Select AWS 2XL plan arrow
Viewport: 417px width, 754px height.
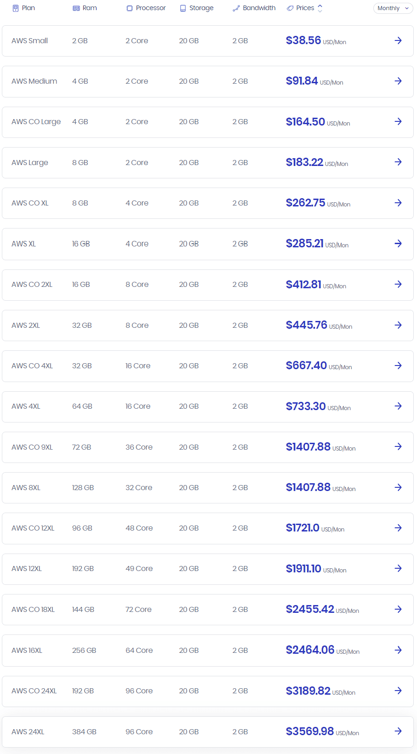398,325
